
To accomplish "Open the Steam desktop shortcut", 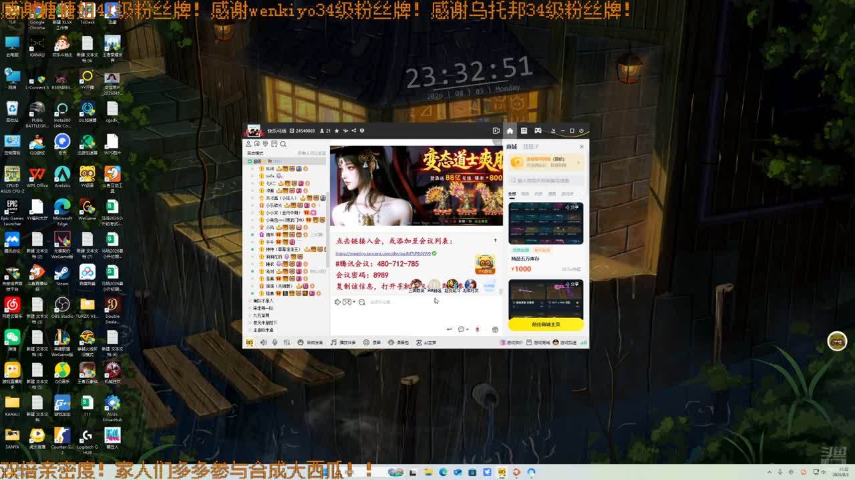I will pos(62,275).
